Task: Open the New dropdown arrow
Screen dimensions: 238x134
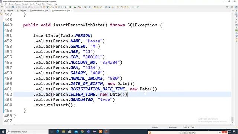Action: 4,7
